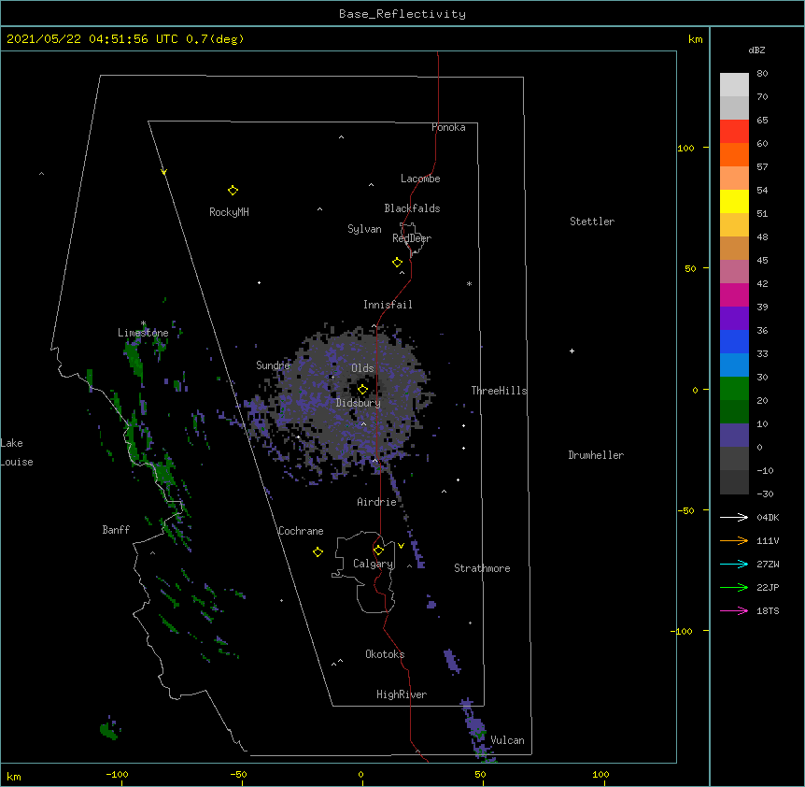Click the yellow diamond marker inside Calgary
Viewport: 805px width, 787px height.
(378, 551)
